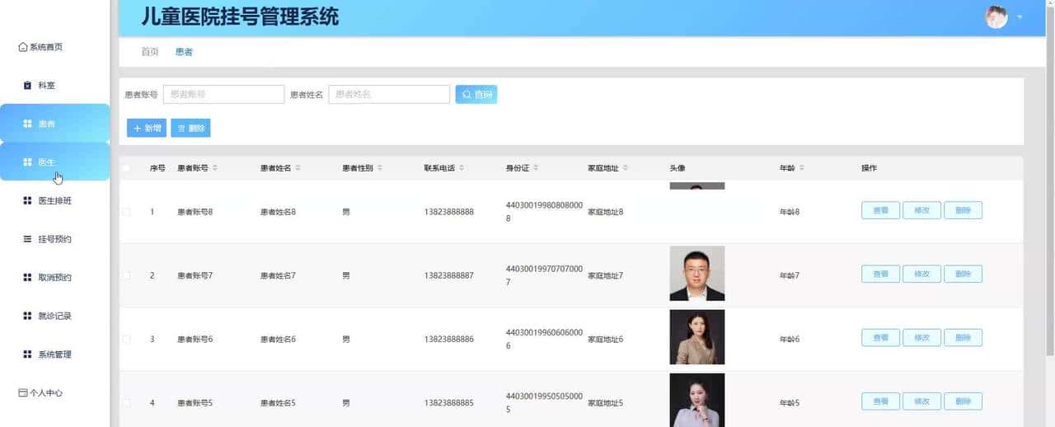This screenshot has width=1055, height=427.
Task: Check the checkbox for row 患者账号5
Action: 126,403
